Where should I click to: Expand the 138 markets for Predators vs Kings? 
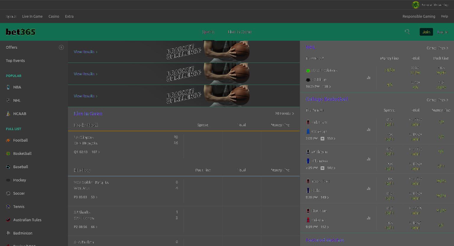[x=327, y=86]
